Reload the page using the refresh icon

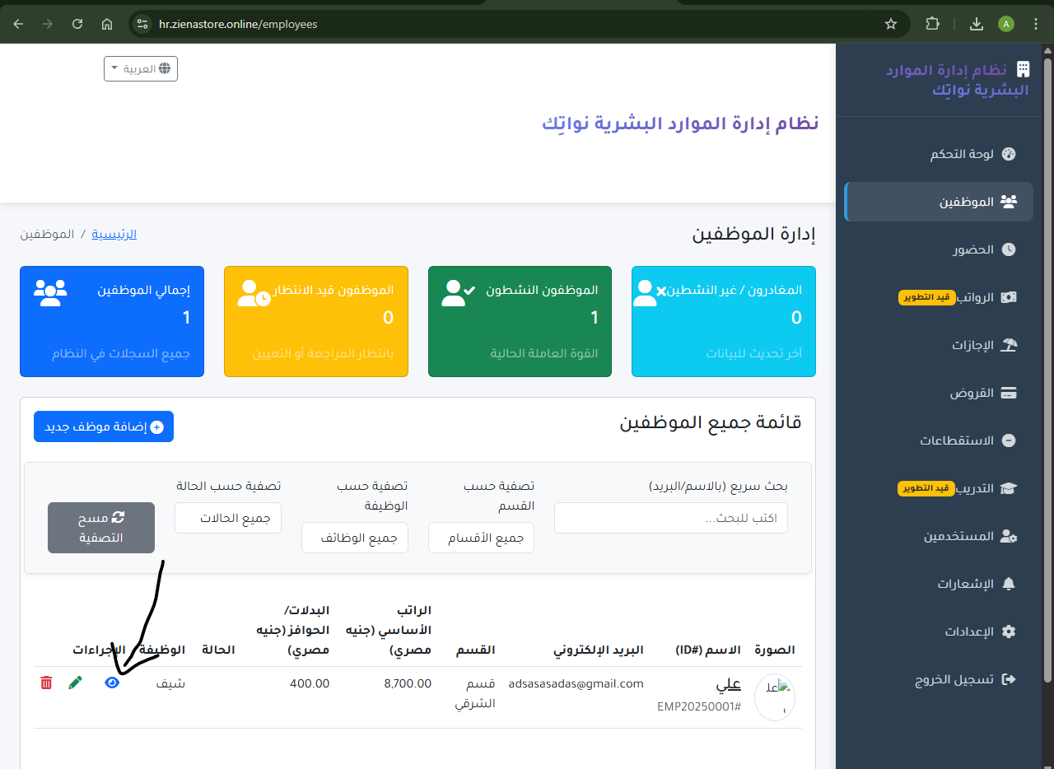[x=77, y=24]
